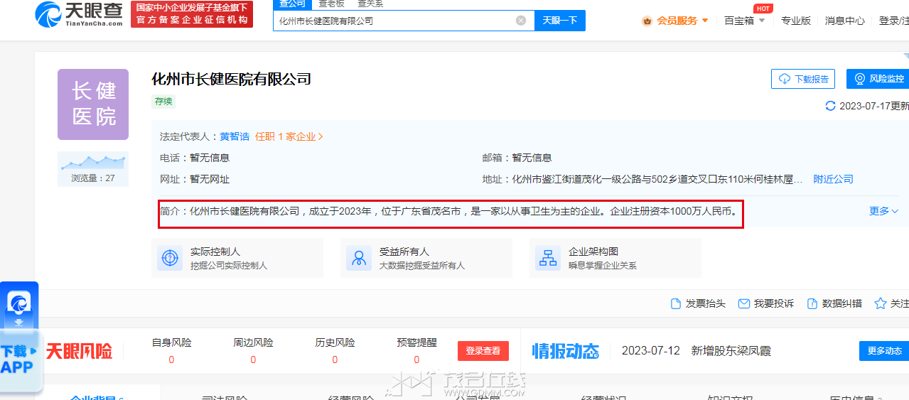Click the 登录 link in the header

point(889,21)
